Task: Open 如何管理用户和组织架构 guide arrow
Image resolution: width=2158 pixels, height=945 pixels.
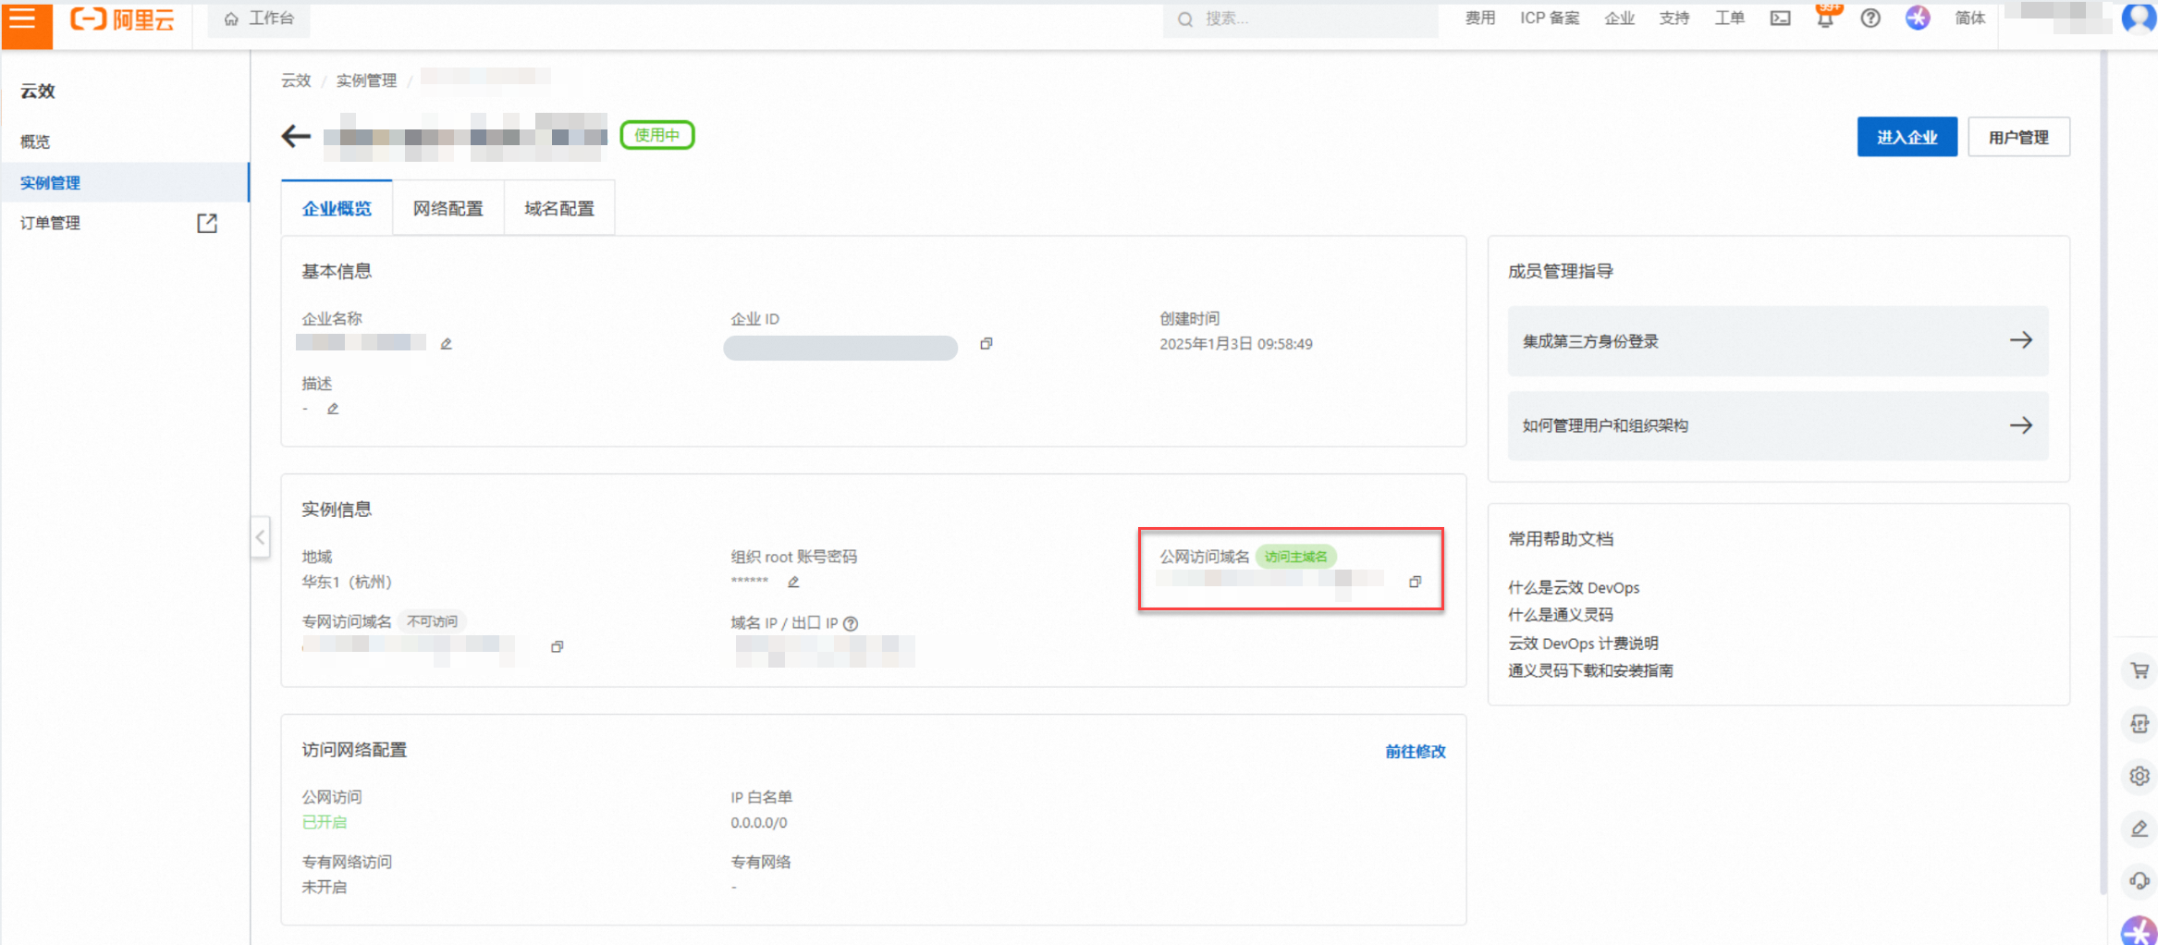Action: [2021, 425]
